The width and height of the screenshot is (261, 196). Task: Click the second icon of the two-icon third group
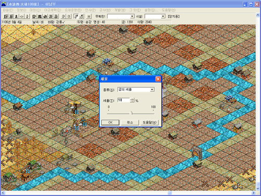[x=69, y=16]
